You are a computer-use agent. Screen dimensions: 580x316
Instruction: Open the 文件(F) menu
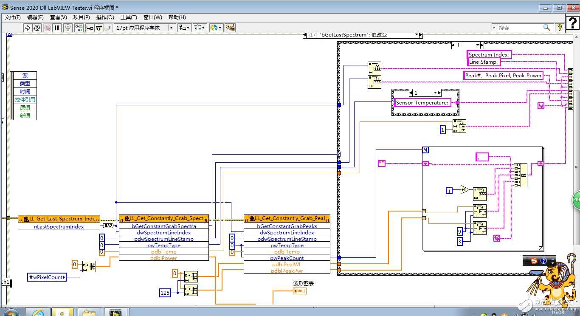13,17
